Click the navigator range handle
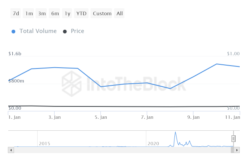This screenshot has height=165, width=248. tap(233, 139)
